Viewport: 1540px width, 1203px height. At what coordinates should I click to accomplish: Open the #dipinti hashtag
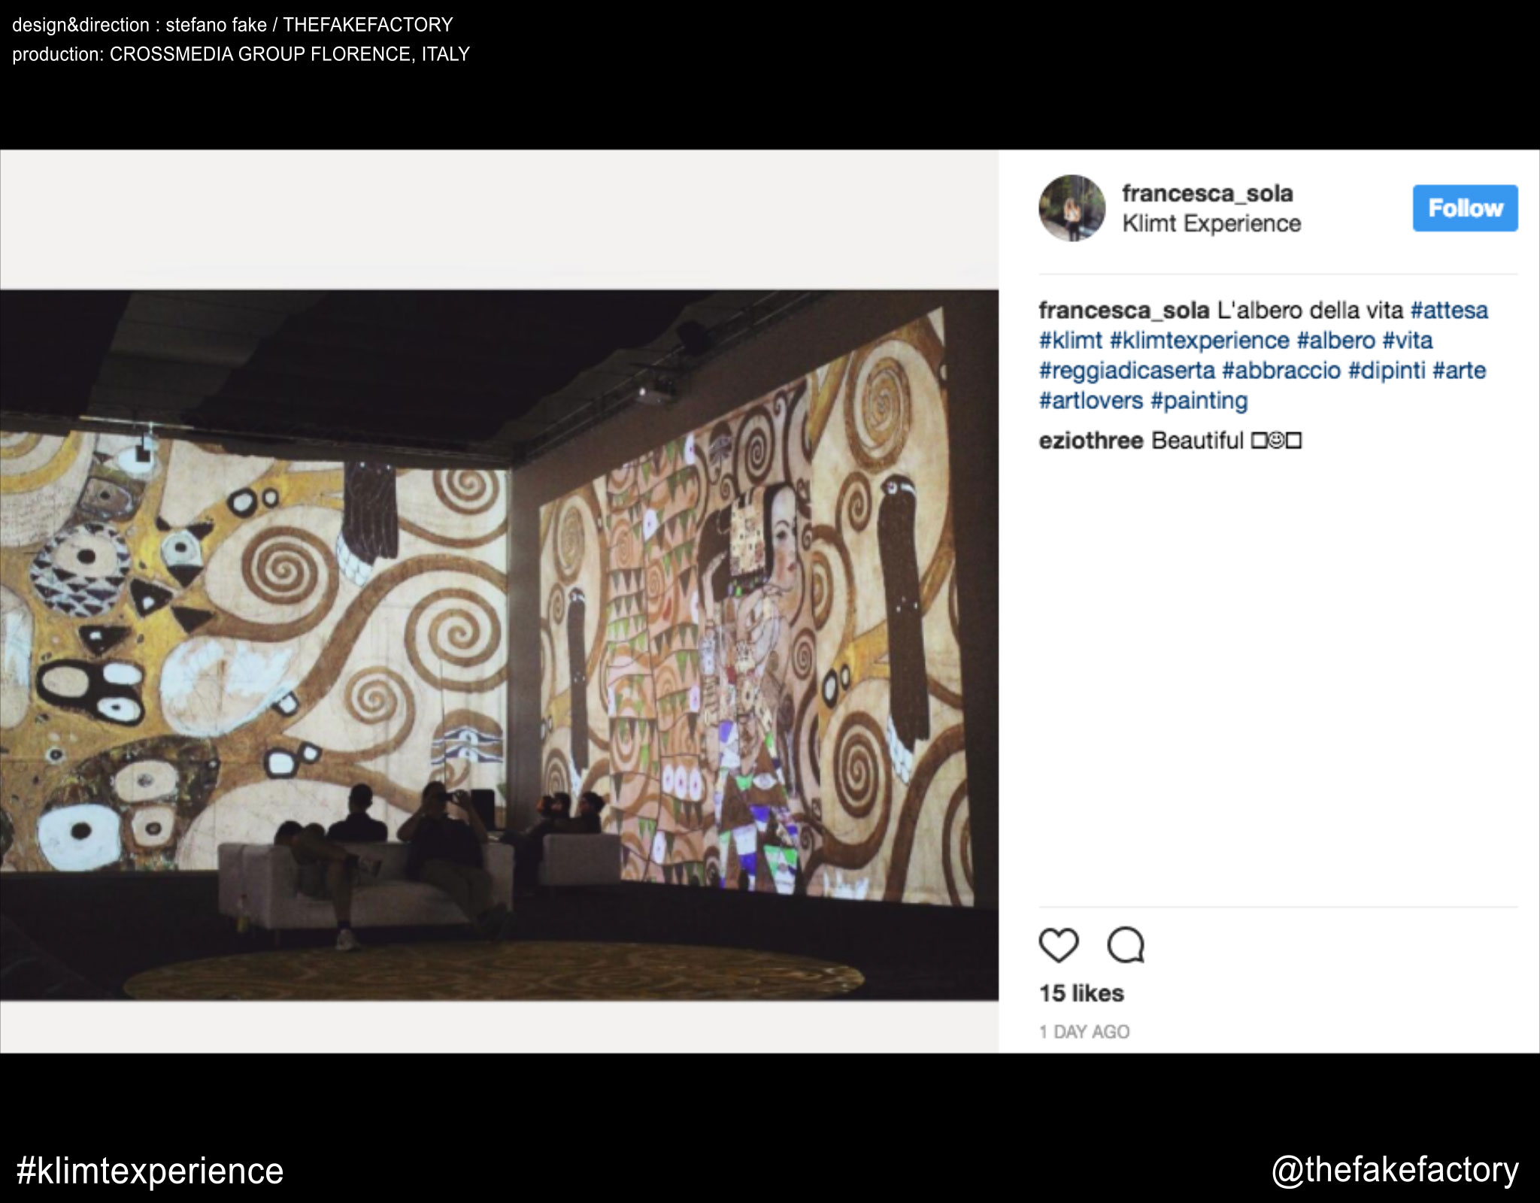coord(1386,370)
